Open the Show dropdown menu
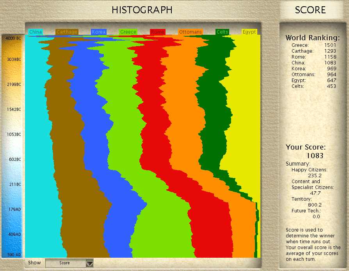349x271 pixels. tap(69, 263)
